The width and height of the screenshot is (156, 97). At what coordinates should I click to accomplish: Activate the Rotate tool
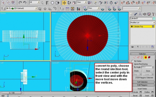tap(69, 3)
